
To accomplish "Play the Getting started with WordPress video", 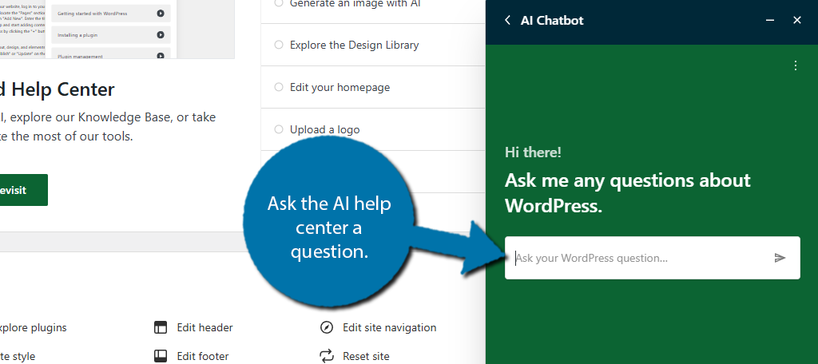I will click(161, 14).
